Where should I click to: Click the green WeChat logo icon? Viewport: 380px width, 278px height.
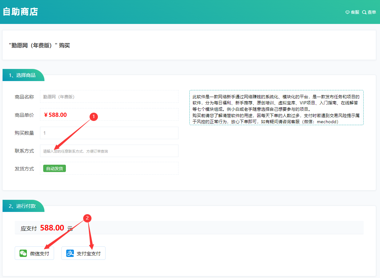click(23, 253)
